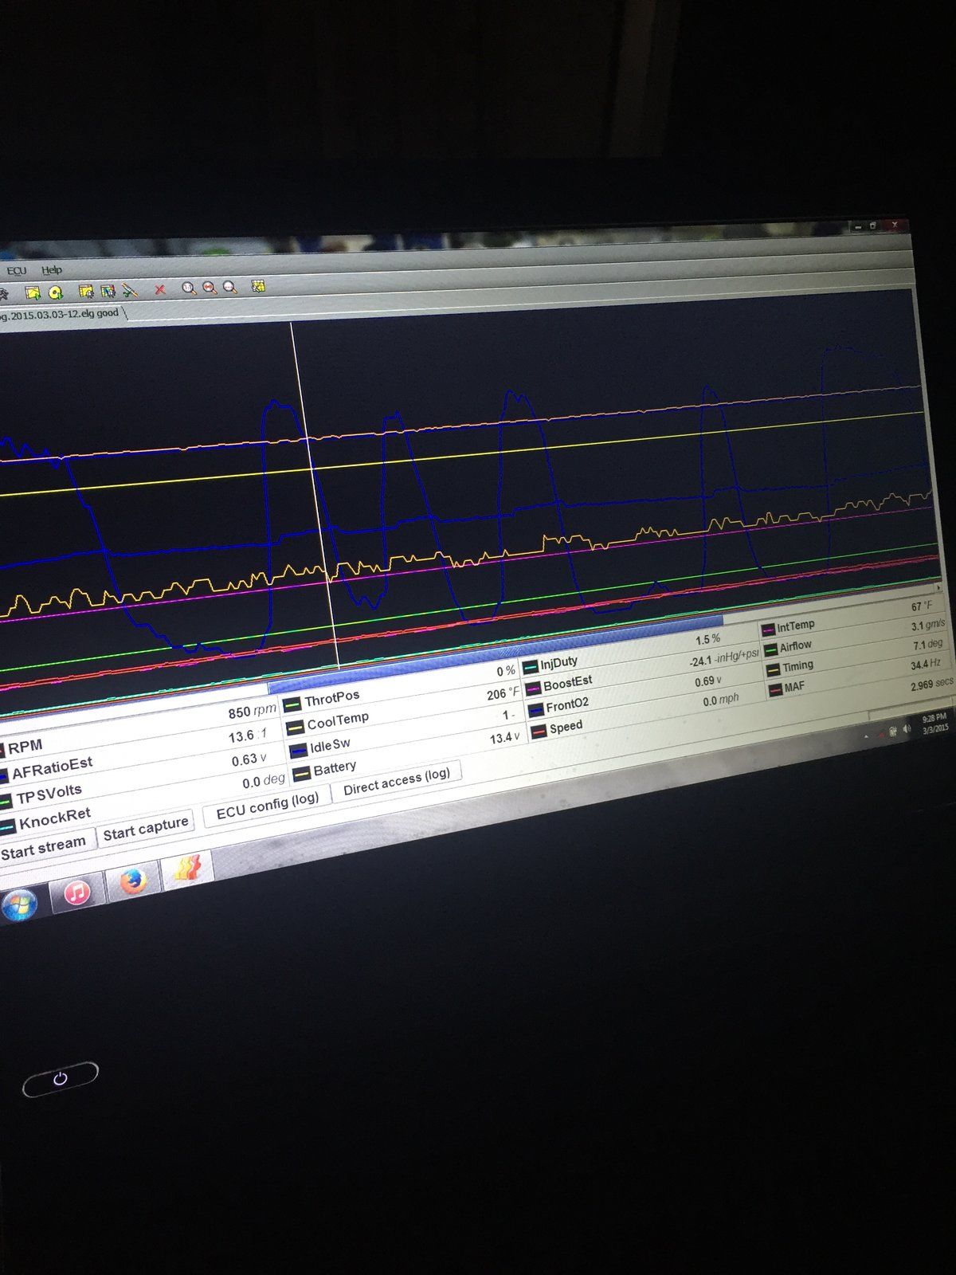This screenshot has width=956, height=1275.
Task: Click the third magnifier zoom icon
Action: (x=229, y=288)
